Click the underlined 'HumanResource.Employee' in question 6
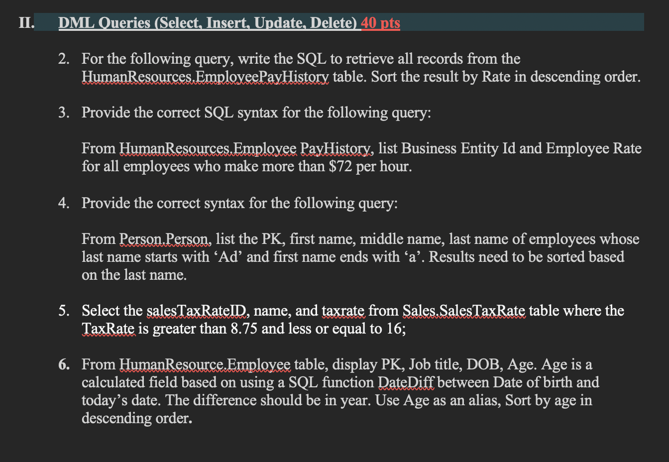This screenshot has height=462, width=669. coord(205,364)
